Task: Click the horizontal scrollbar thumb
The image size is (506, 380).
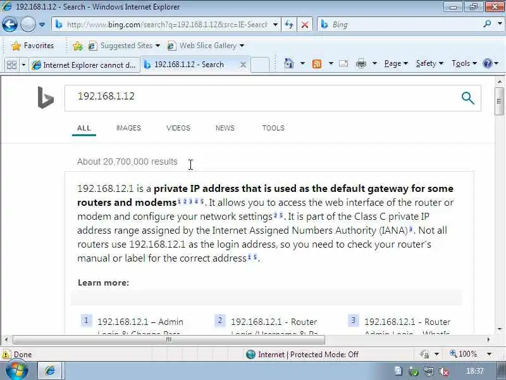Action: point(168,339)
